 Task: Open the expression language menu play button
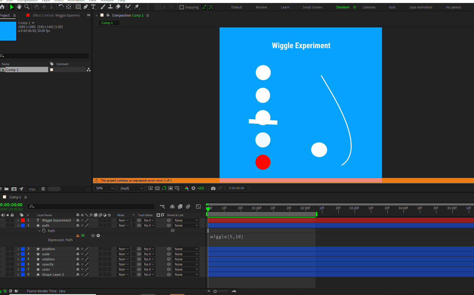(98, 236)
